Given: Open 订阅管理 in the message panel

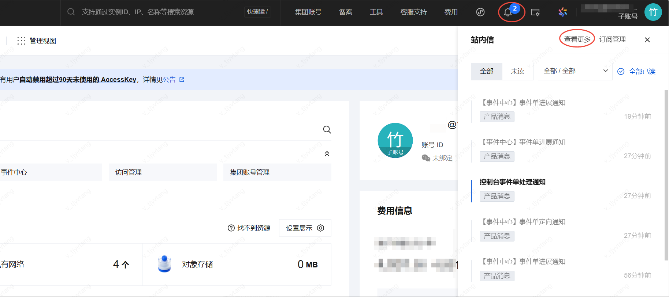Looking at the screenshot, I should tap(612, 39).
